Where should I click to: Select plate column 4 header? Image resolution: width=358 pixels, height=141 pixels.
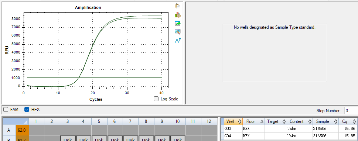pos(83,121)
